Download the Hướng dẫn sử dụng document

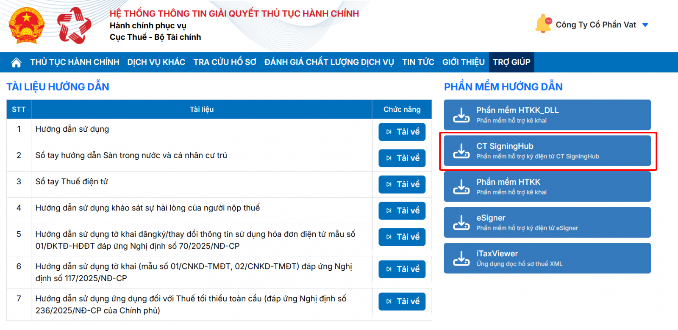coord(402,132)
